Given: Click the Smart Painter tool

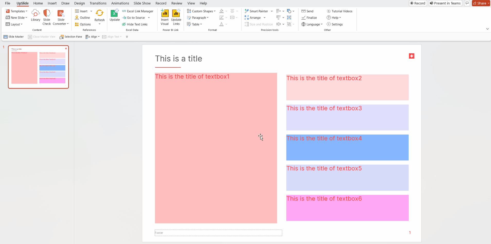Looking at the screenshot, I should 256,11.
